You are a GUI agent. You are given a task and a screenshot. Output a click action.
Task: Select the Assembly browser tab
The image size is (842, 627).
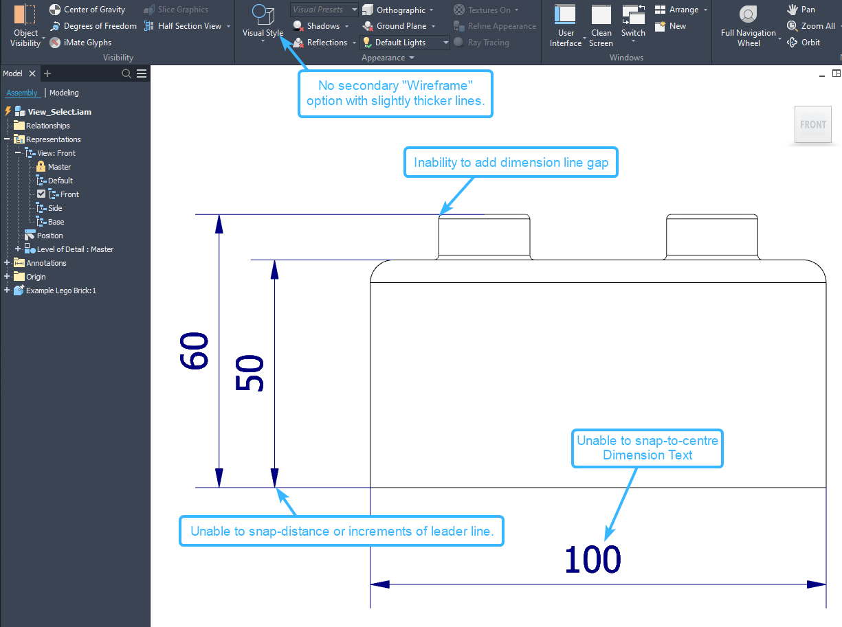tap(23, 92)
